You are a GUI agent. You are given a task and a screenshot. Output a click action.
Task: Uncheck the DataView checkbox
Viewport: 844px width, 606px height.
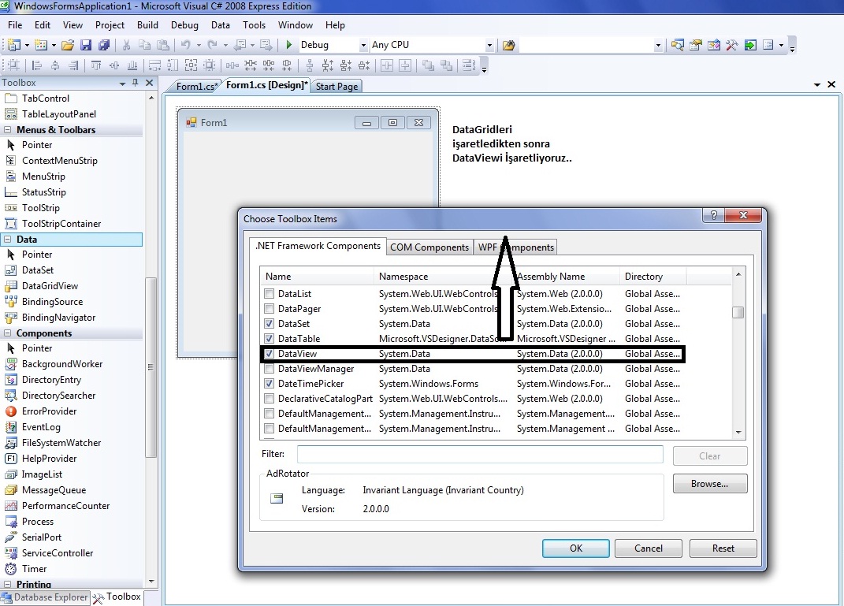[x=270, y=354]
